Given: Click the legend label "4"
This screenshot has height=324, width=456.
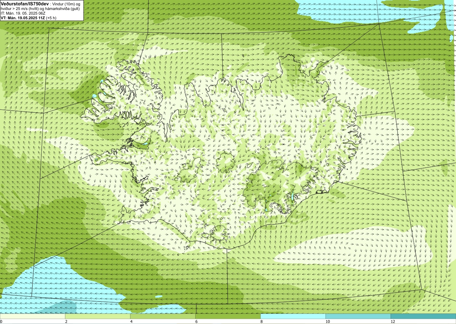Looking at the screenshot, I should pyautogui.click(x=131, y=322).
